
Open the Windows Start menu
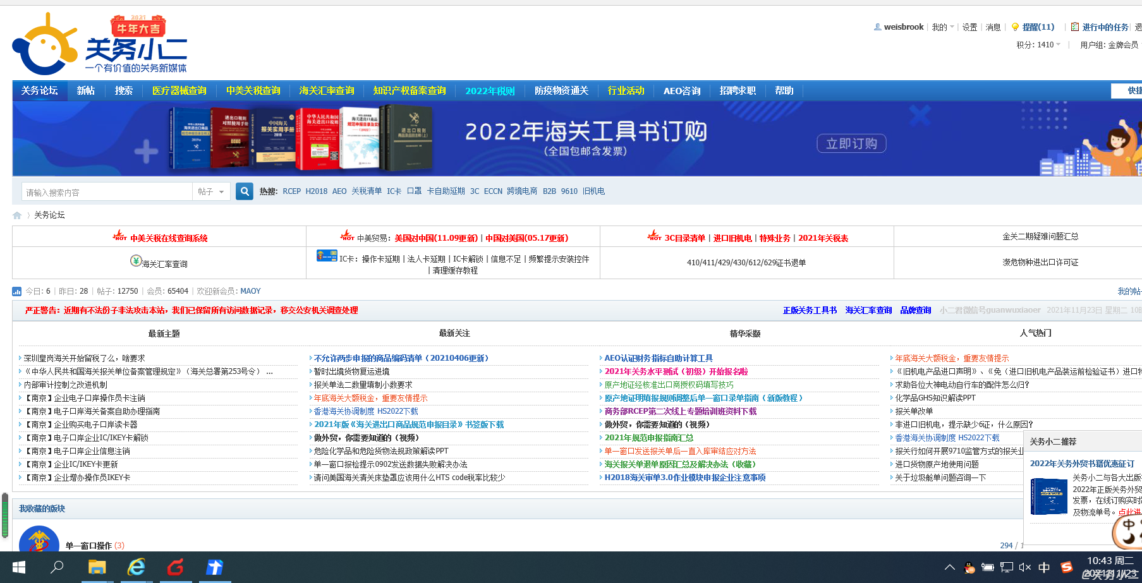pos(19,567)
